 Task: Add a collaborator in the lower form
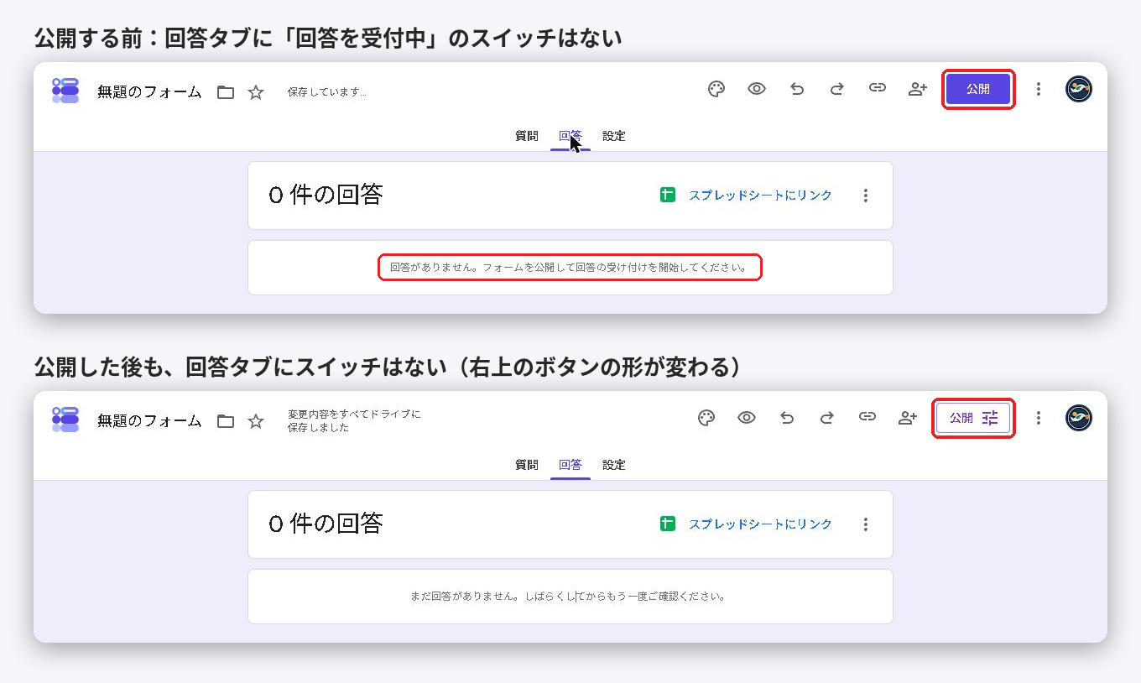coord(907,418)
